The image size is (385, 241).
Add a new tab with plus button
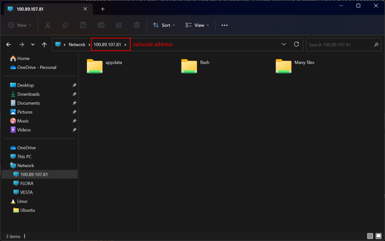coord(103,9)
